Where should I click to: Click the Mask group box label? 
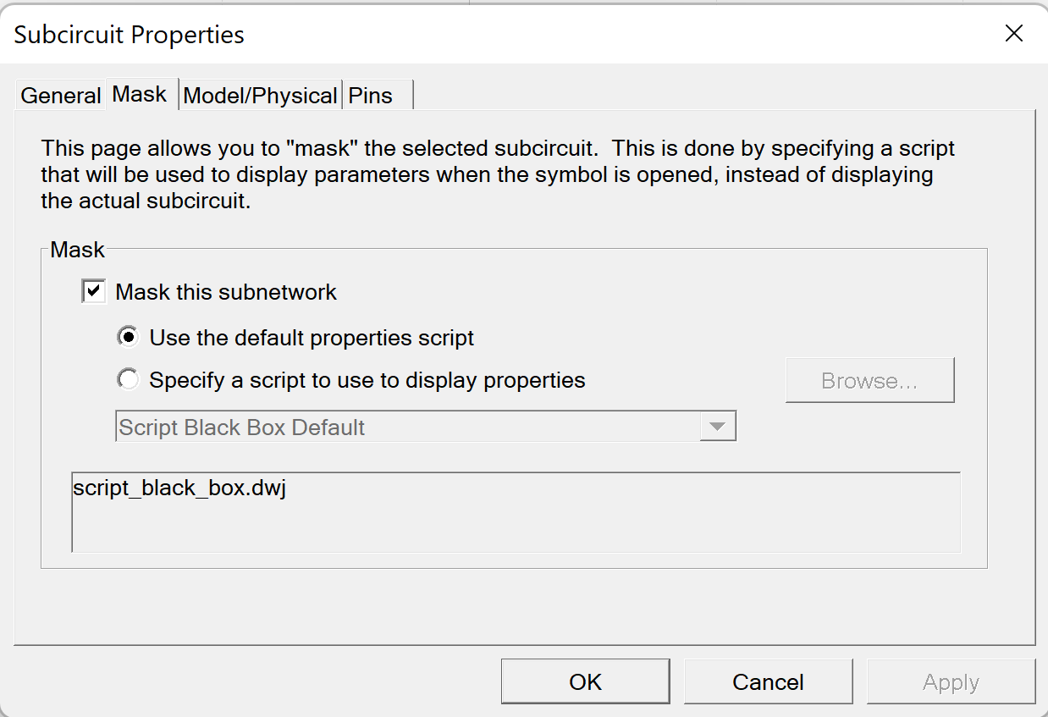(x=78, y=250)
